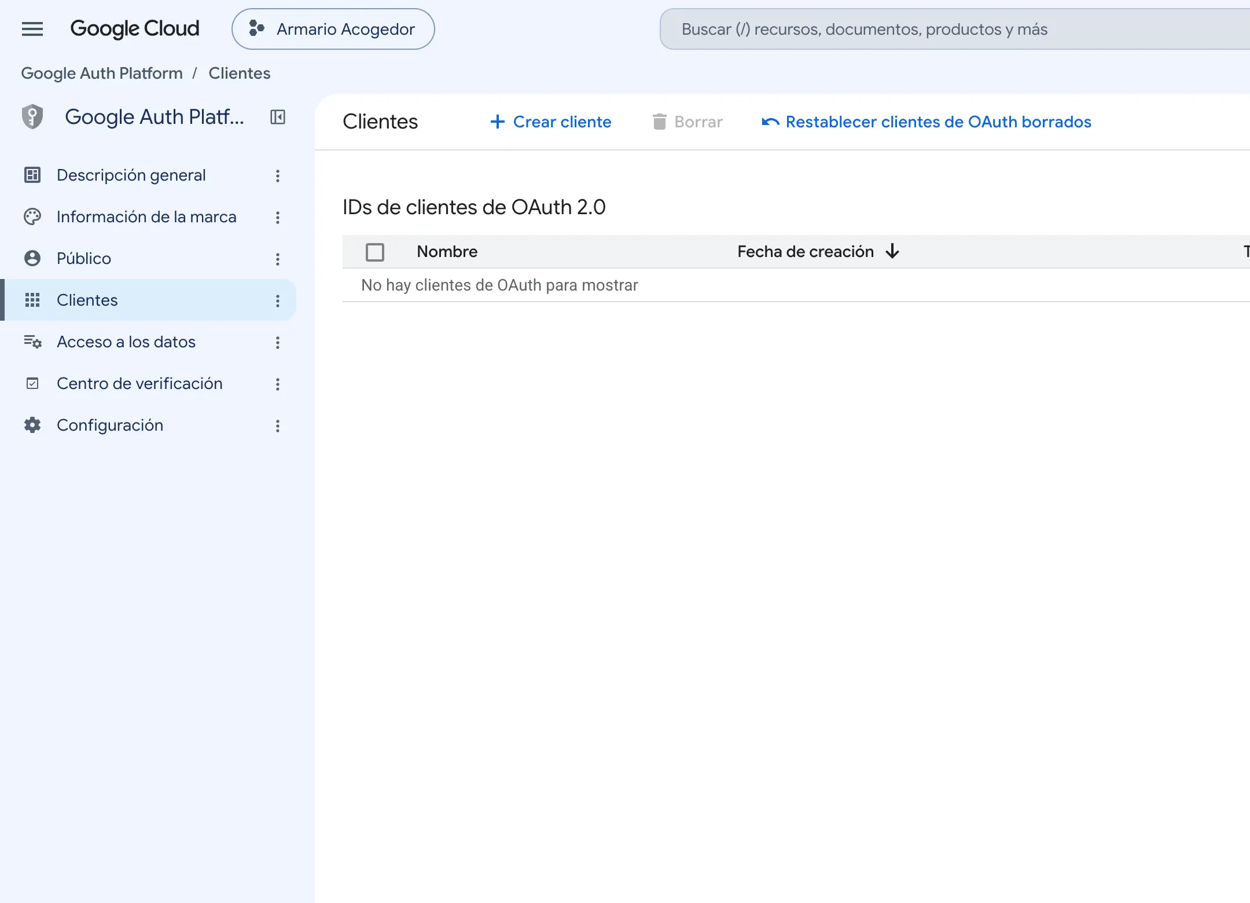Sort by the Nombre column header
This screenshot has width=1250, height=903.
pyautogui.click(x=447, y=251)
